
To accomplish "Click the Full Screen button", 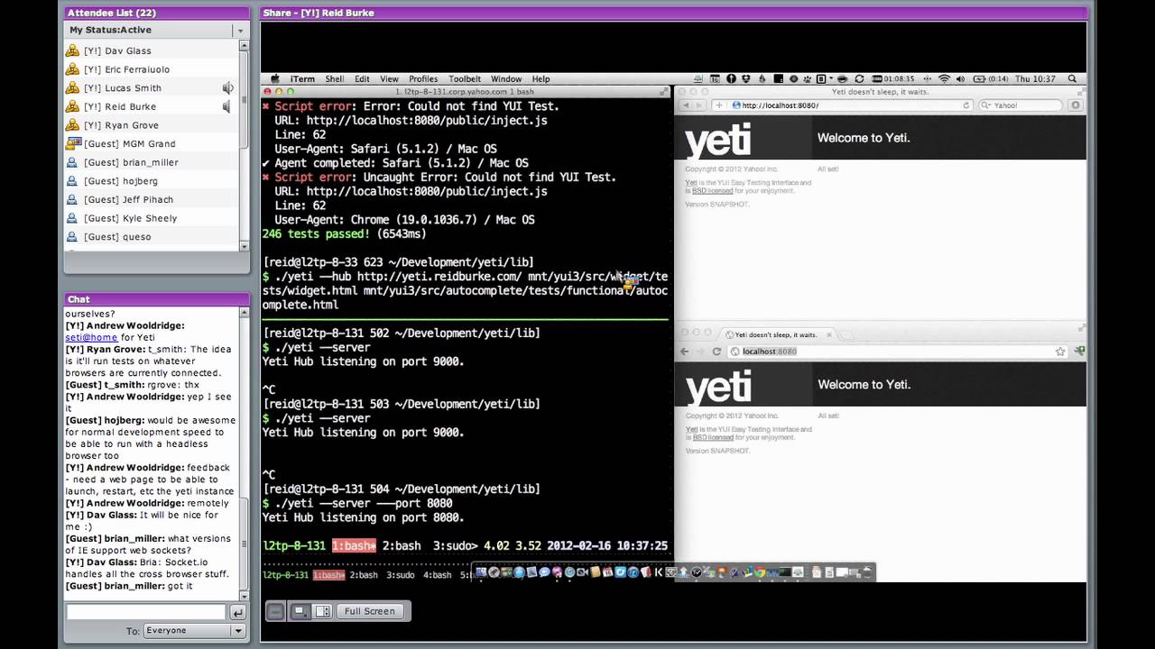I will (x=370, y=611).
